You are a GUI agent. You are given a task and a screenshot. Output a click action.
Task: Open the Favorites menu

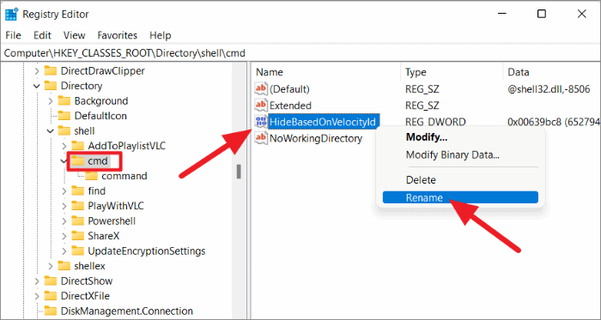(118, 35)
